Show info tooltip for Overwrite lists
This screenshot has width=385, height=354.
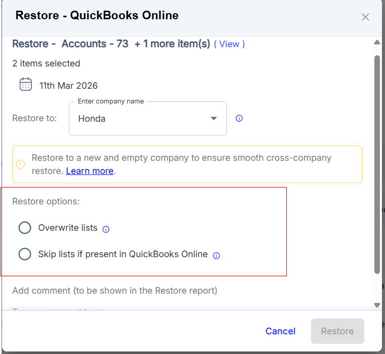click(x=106, y=229)
